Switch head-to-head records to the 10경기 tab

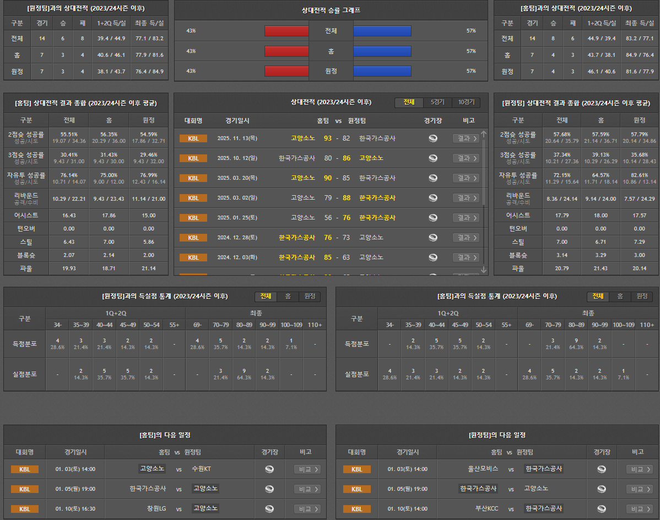(x=466, y=103)
